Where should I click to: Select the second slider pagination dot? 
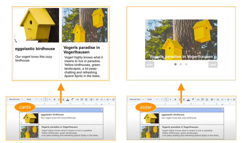click(181, 64)
